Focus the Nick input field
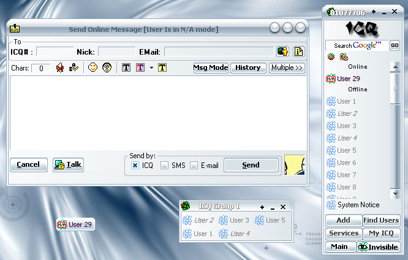Screen dimensions: 408x260 tap(117, 52)
